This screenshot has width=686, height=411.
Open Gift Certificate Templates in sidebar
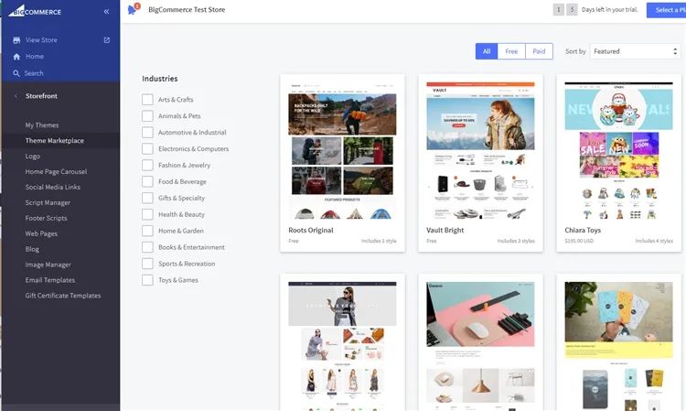(x=63, y=296)
